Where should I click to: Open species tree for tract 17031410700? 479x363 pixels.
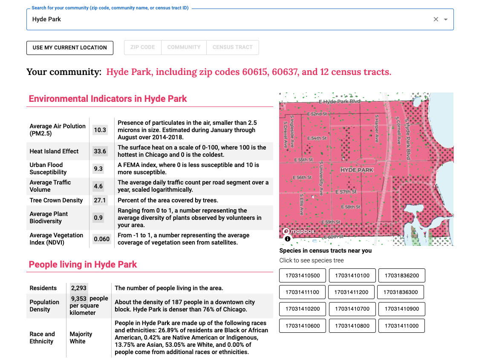[352, 309]
